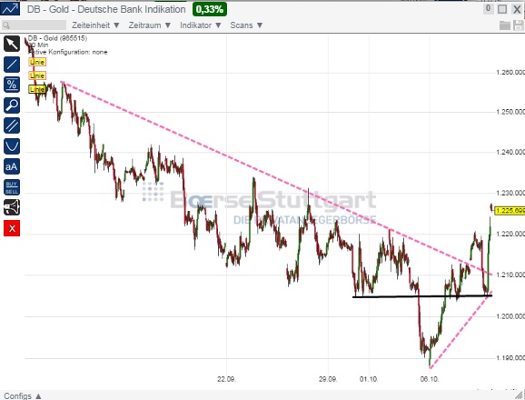This screenshot has width=525, height=400.
Task: Click the current price label 1.225,699
Action: [x=510, y=210]
